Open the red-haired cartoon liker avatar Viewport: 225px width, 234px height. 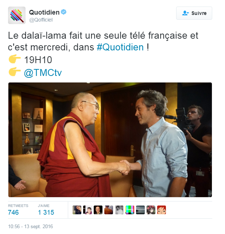click(162, 210)
